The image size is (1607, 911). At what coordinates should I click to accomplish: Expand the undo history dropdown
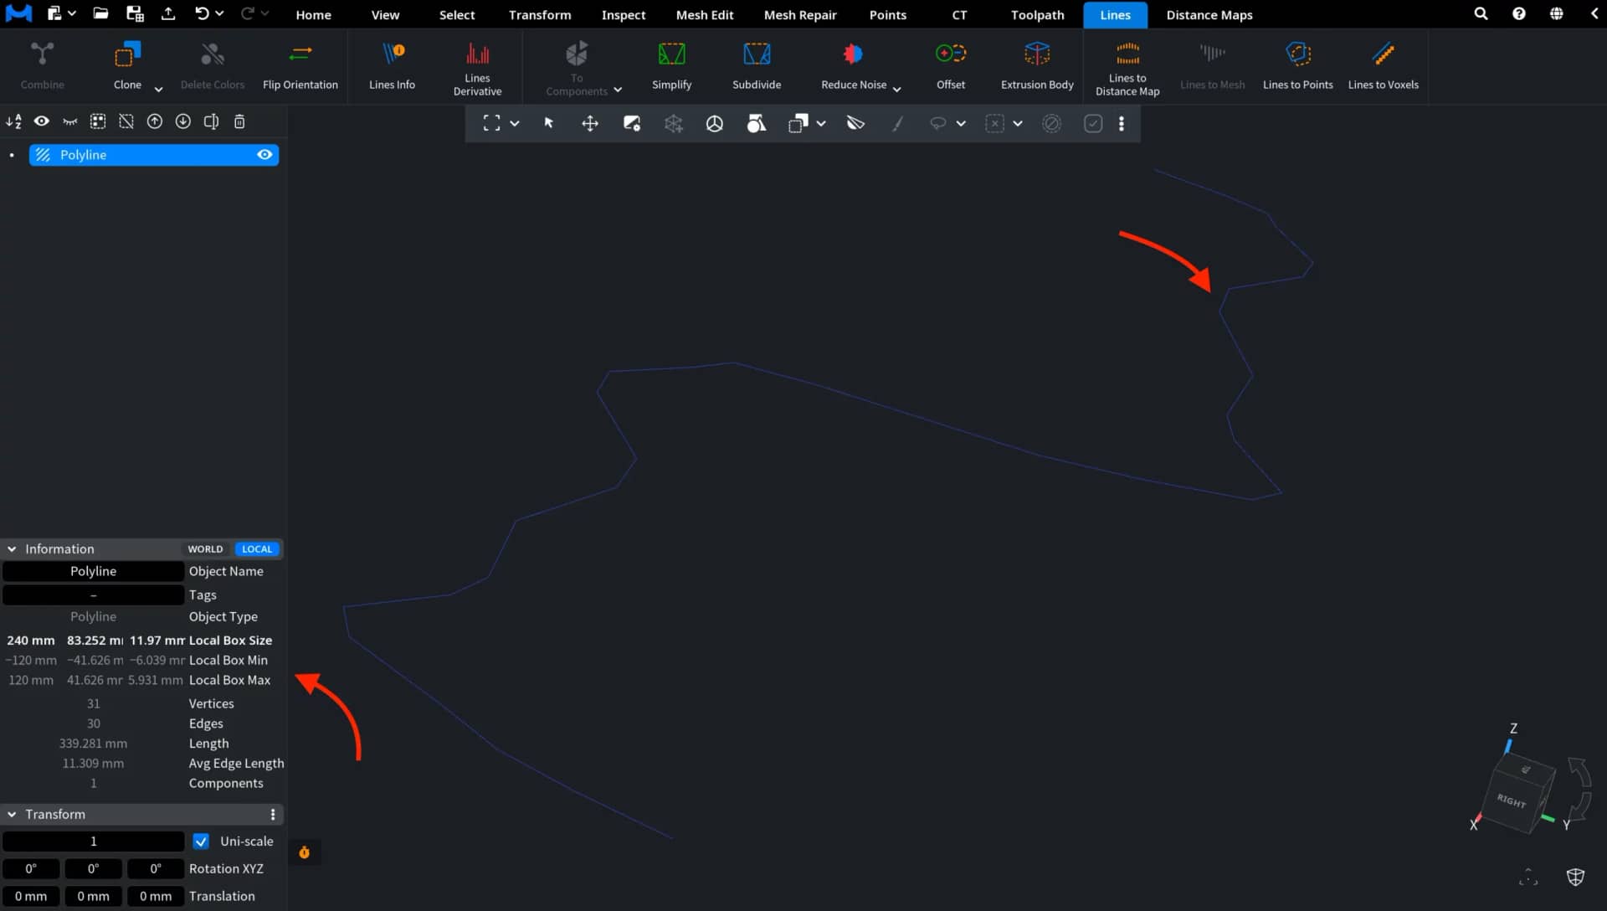(x=219, y=13)
